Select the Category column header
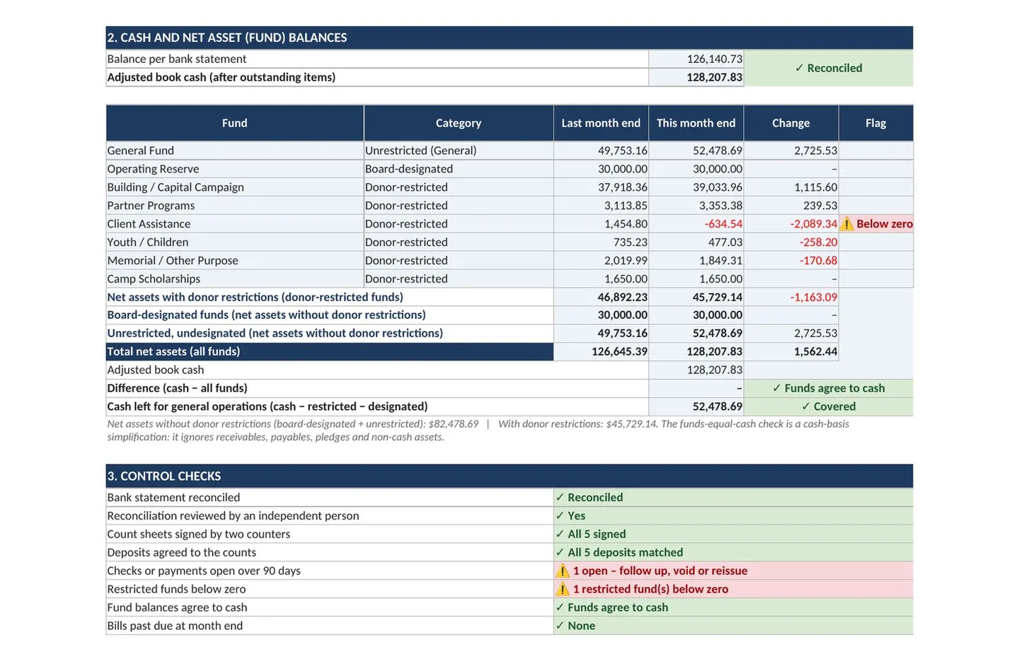The image size is (1019, 661). pos(459,123)
